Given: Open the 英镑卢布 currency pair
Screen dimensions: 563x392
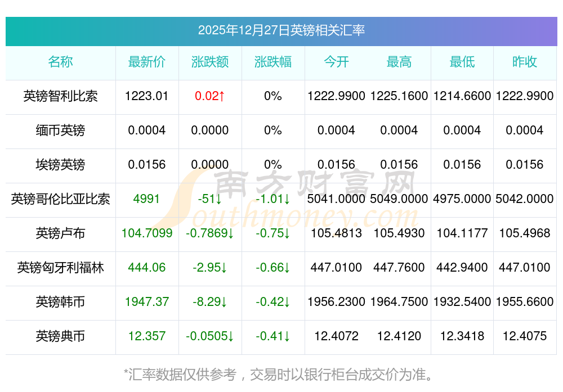Looking at the screenshot, I should tap(60, 233).
